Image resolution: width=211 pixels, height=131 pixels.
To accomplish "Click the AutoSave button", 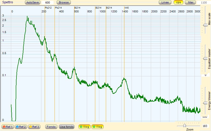I will click(x=33, y=2).
